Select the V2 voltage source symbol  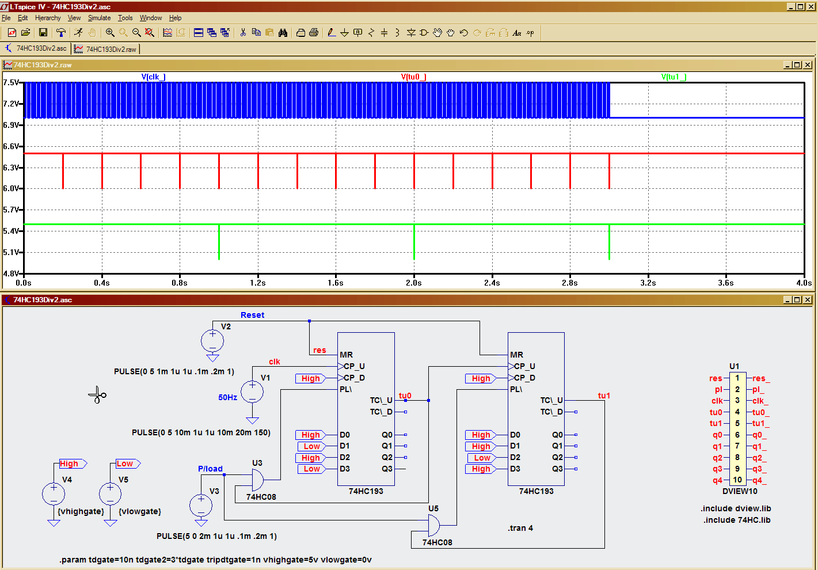(212, 341)
